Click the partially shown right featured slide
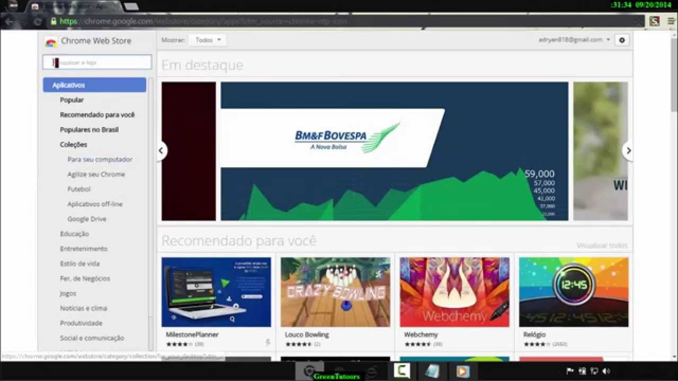The image size is (678, 381). (601, 151)
